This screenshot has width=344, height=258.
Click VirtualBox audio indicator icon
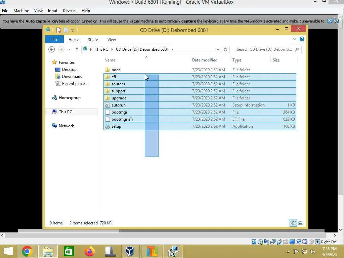(x=266, y=242)
